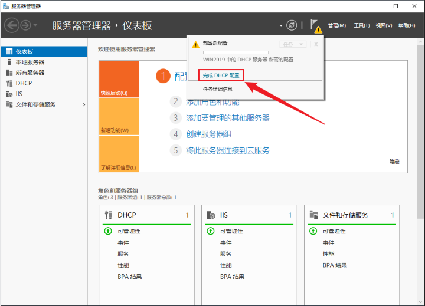Viewport: 425px width, 306px height.
Task: Click DHCP tile 可管理性 status icon
Action: click(108, 231)
